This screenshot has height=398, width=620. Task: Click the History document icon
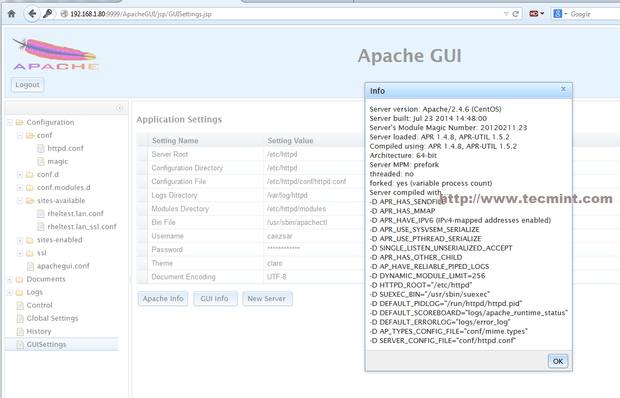coord(20,331)
